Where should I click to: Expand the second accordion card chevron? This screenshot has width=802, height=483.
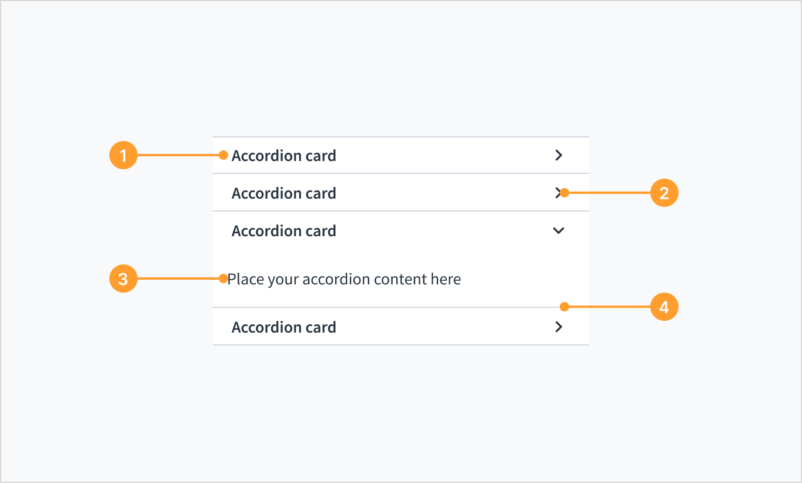tap(557, 193)
